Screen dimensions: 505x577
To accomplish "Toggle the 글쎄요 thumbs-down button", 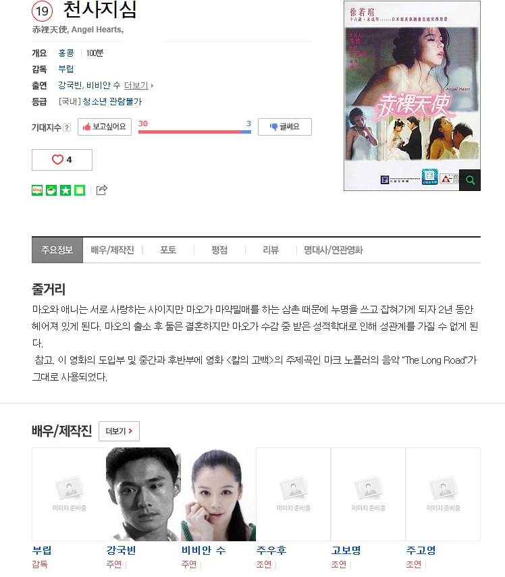I will [285, 127].
